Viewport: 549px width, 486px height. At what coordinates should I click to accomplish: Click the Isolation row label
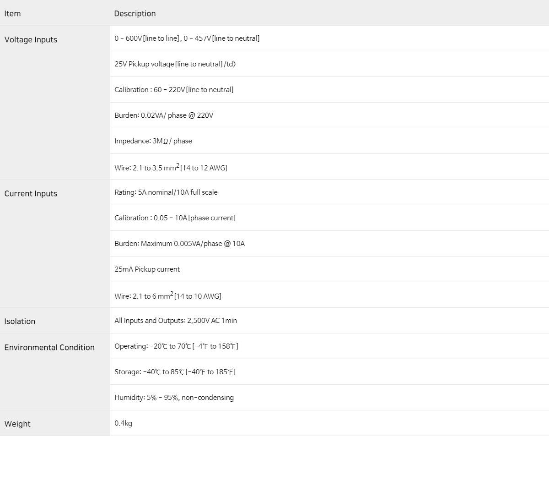tap(20, 321)
